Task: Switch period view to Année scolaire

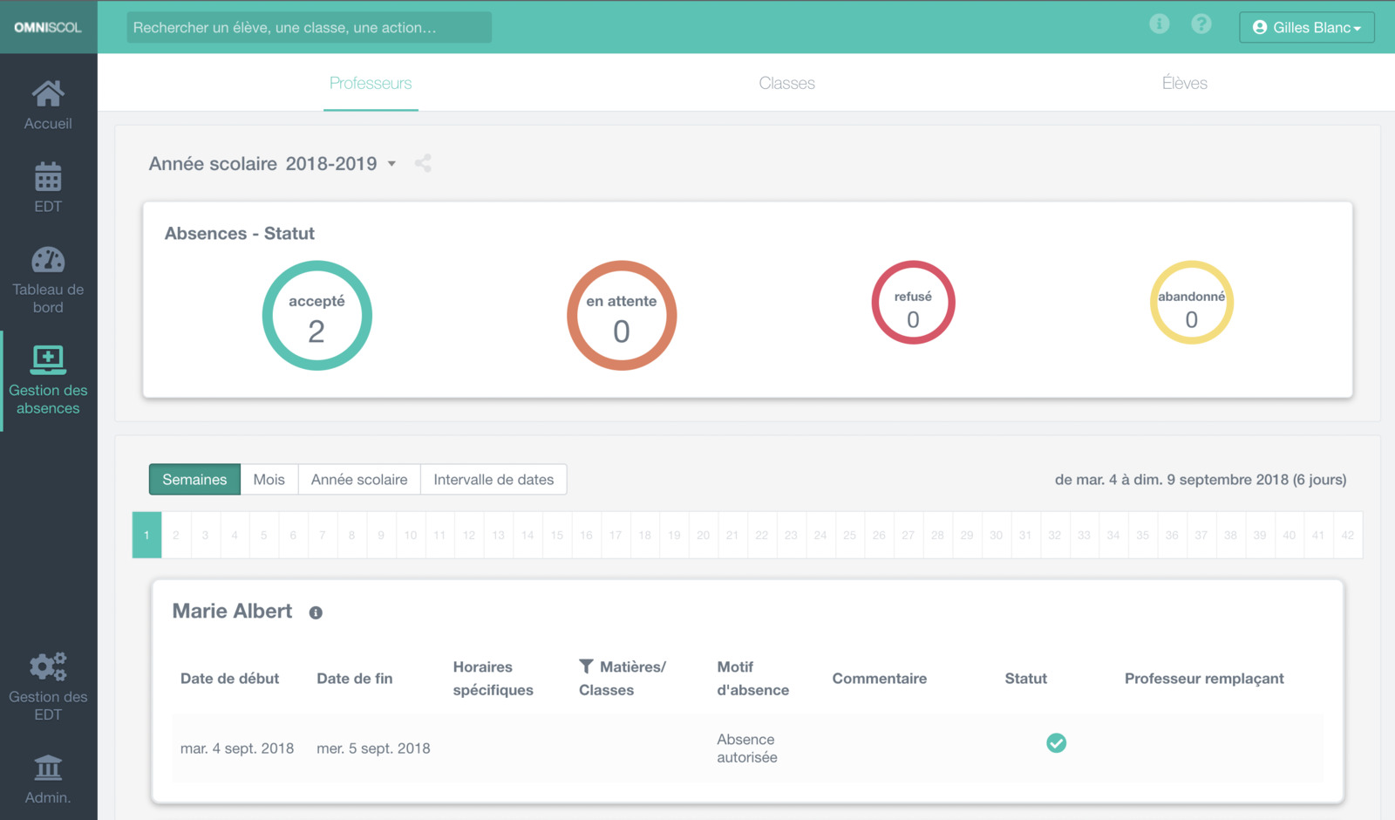Action: click(359, 480)
